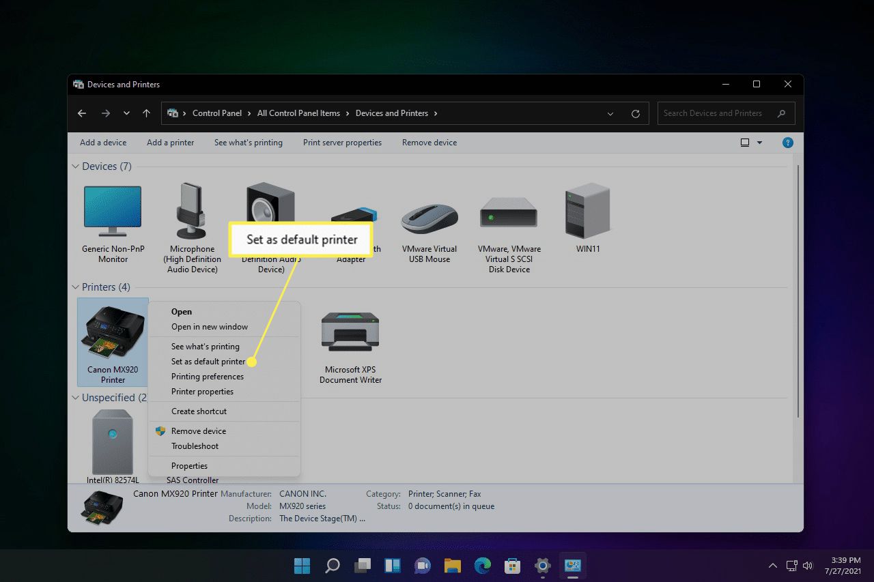Navigate to Control Panel breadcrumb
This screenshot has height=582, width=874.
click(x=217, y=113)
